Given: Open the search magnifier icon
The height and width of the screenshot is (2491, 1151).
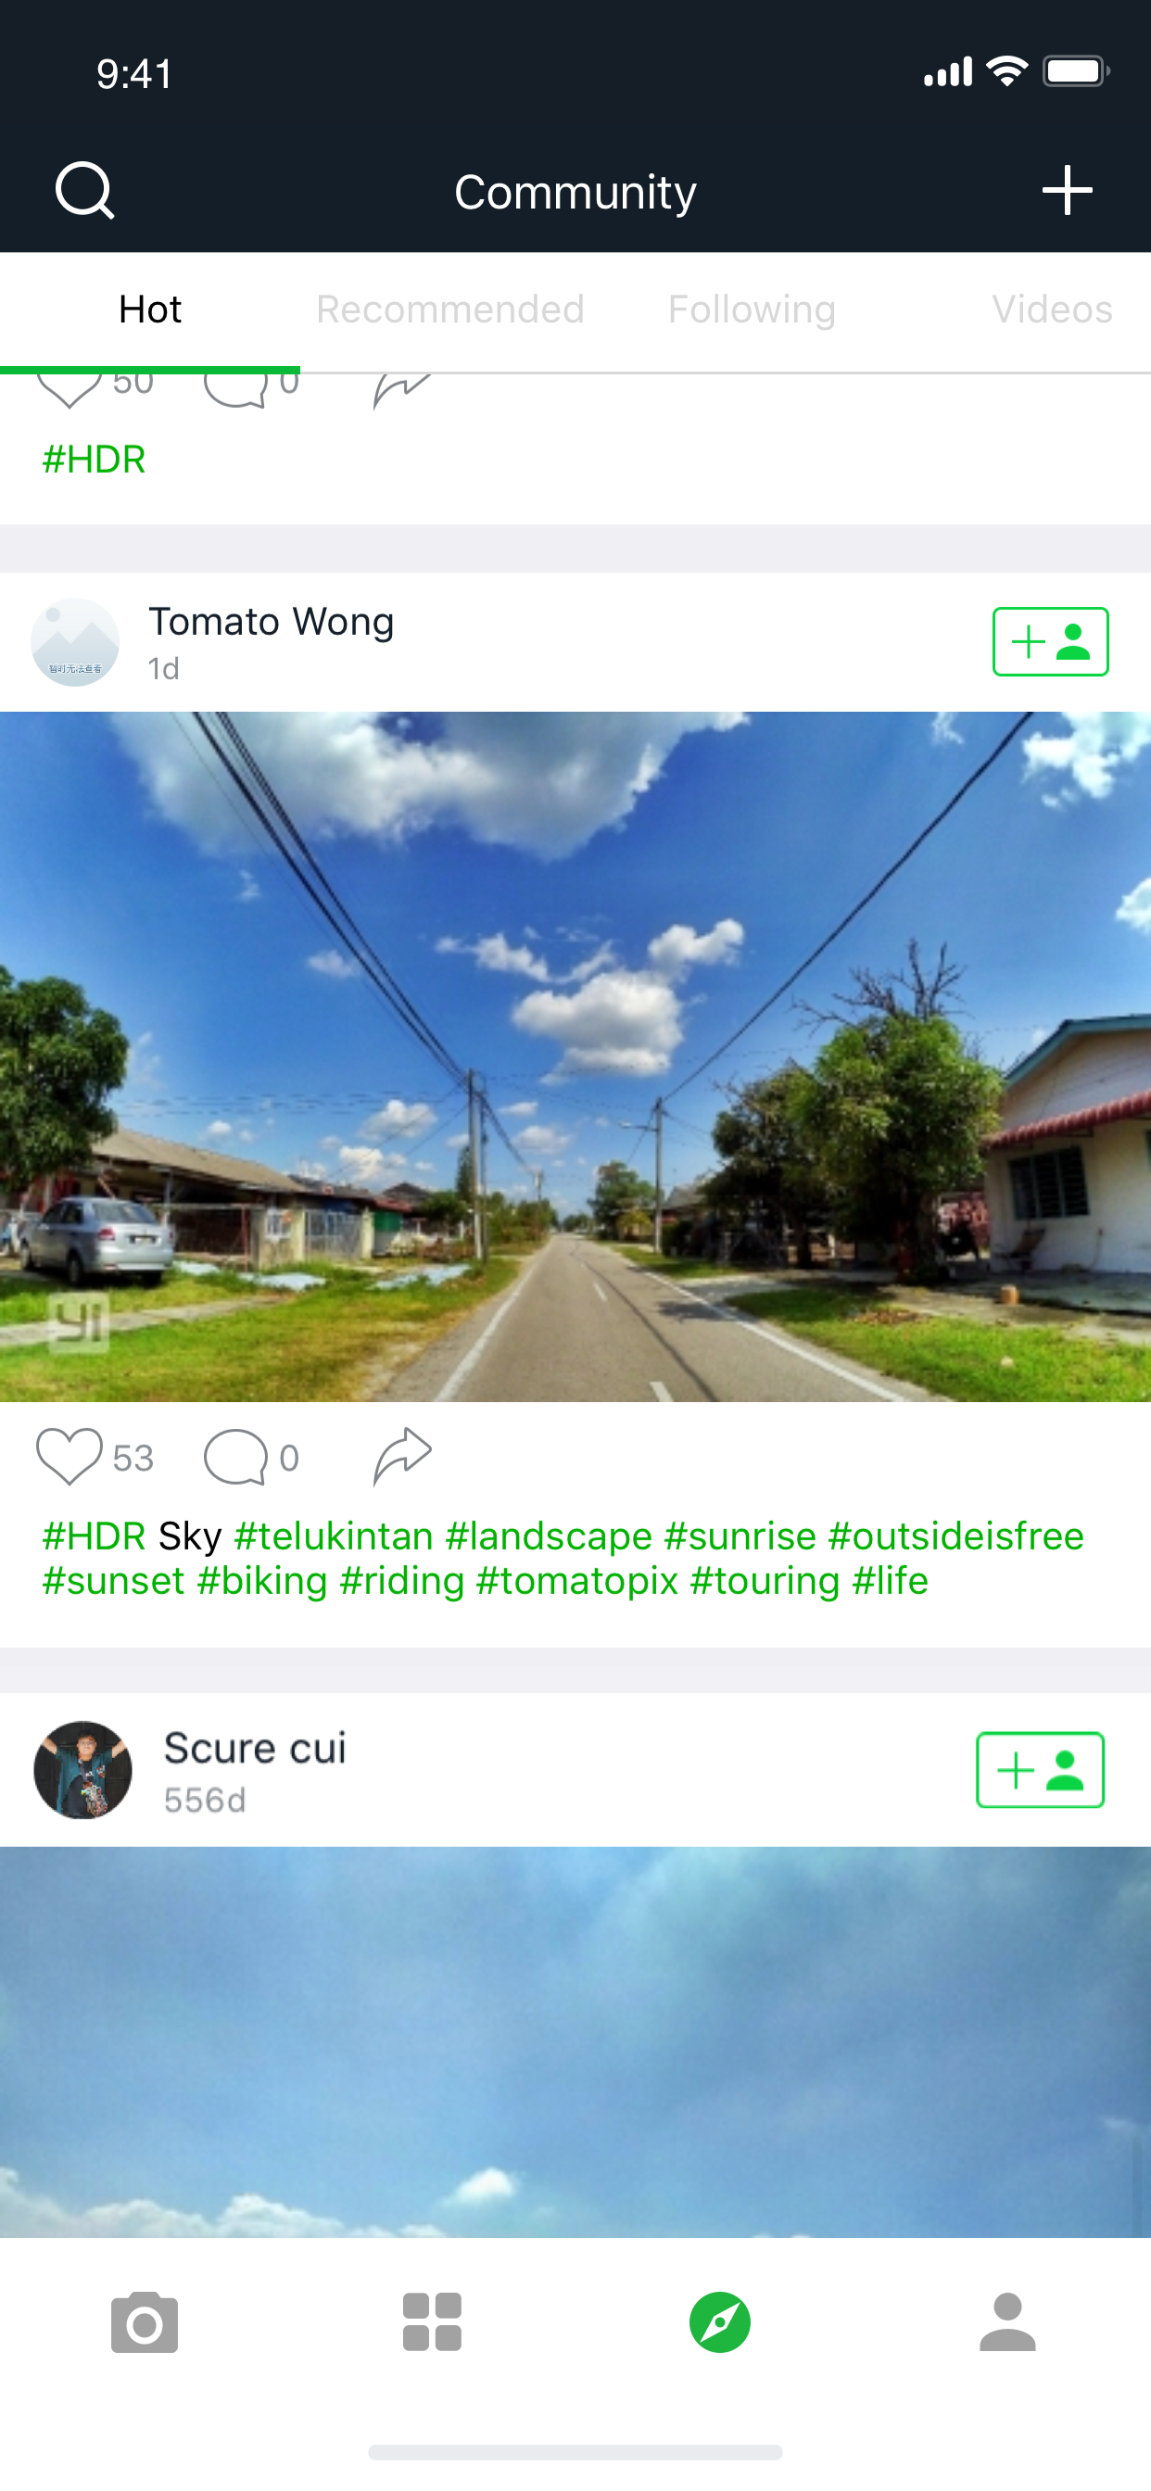Looking at the screenshot, I should point(85,191).
